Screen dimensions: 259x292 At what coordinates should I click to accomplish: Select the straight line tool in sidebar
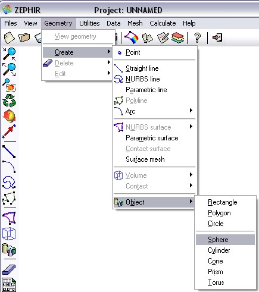pos(9,152)
